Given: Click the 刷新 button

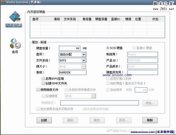Looking at the screenshot, I should [150, 120].
